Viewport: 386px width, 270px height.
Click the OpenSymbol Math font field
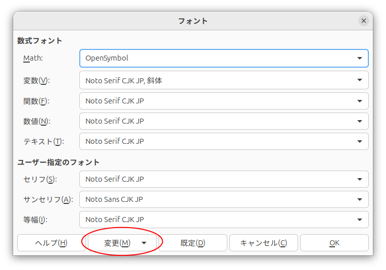point(224,58)
